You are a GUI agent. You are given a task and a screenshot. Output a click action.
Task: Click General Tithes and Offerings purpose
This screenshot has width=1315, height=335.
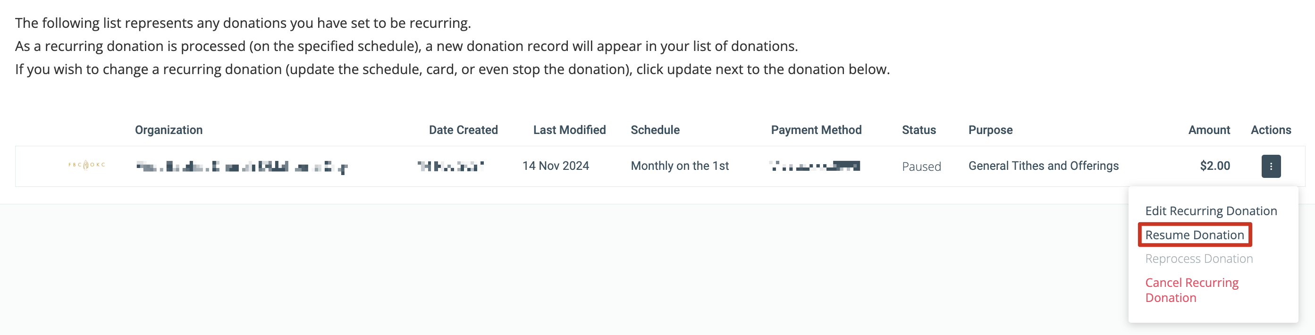click(x=1044, y=166)
